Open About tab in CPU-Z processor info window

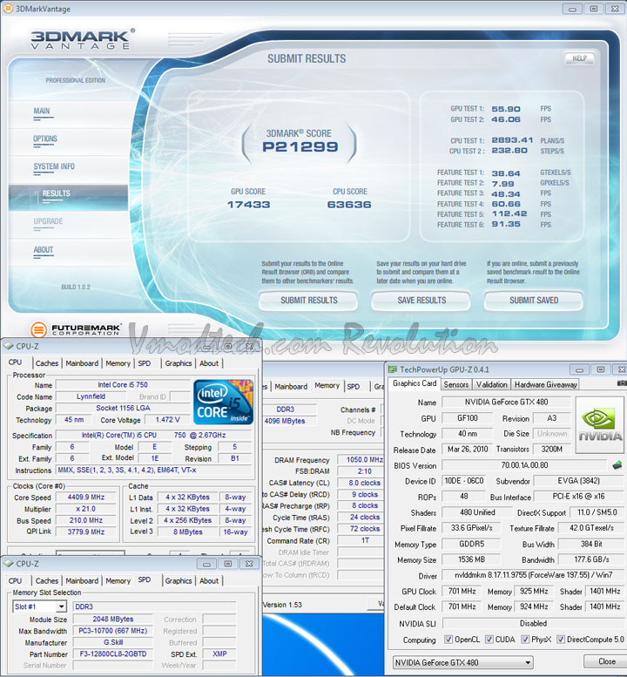point(209,363)
